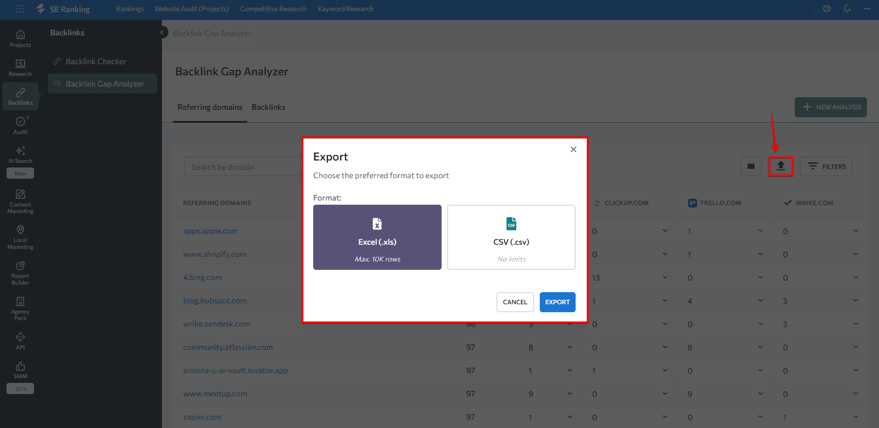Expand trello.com backlinks for community.atlassian.com
Screen dimensions: 879x428
(760, 347)
